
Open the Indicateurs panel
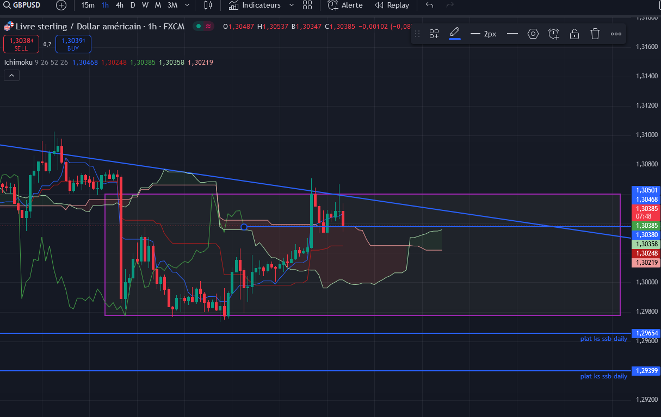point(255,5)
